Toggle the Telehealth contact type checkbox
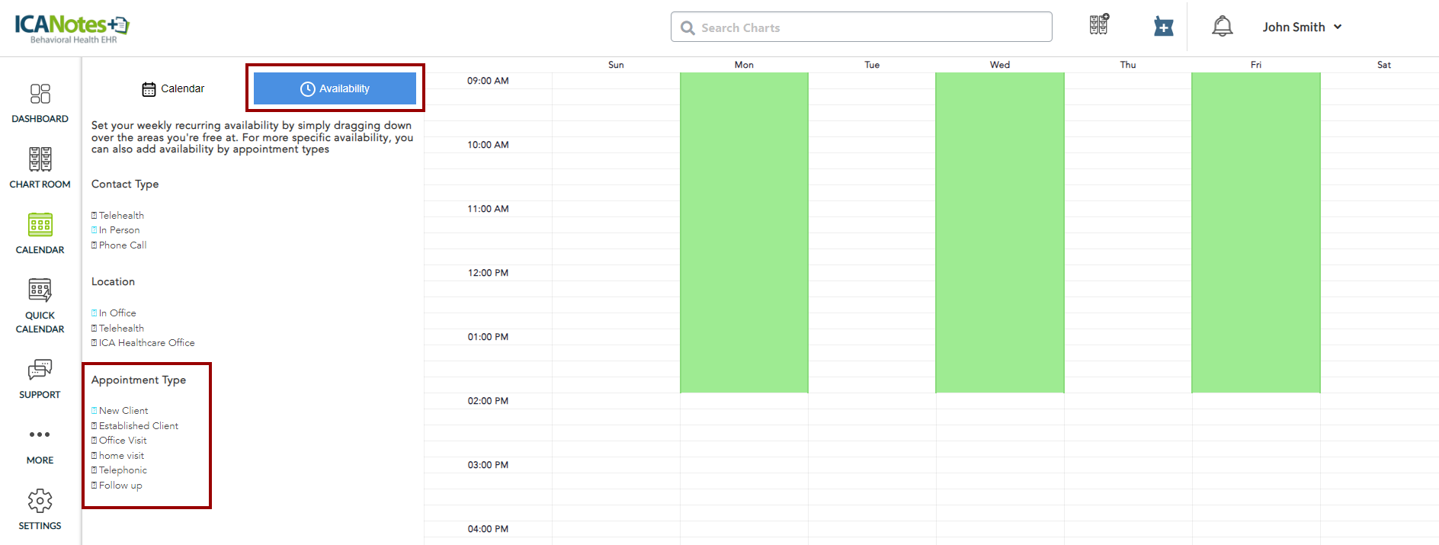The image size is (1439, 545). click(95, 216)
